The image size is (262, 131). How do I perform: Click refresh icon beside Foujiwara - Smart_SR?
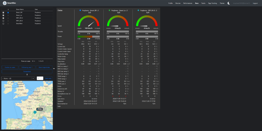pyautogui.click(x=98, y=10)
